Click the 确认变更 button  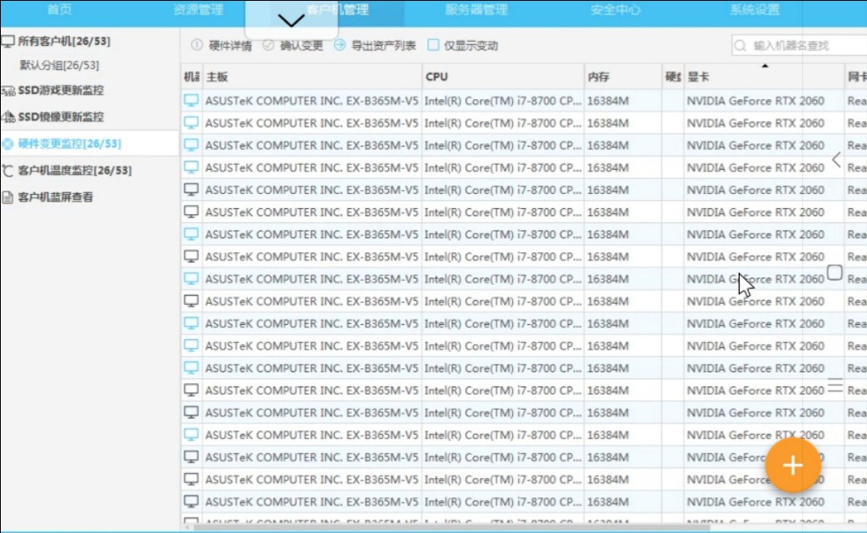tap(293, 45)
